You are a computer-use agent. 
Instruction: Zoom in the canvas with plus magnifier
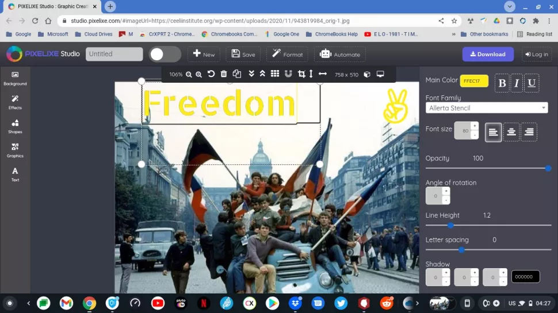tap(199, 74)
